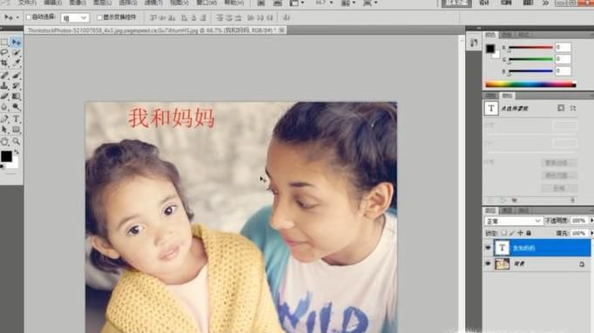
Task: Reset default colors mini icon
Action: point(3,166)
